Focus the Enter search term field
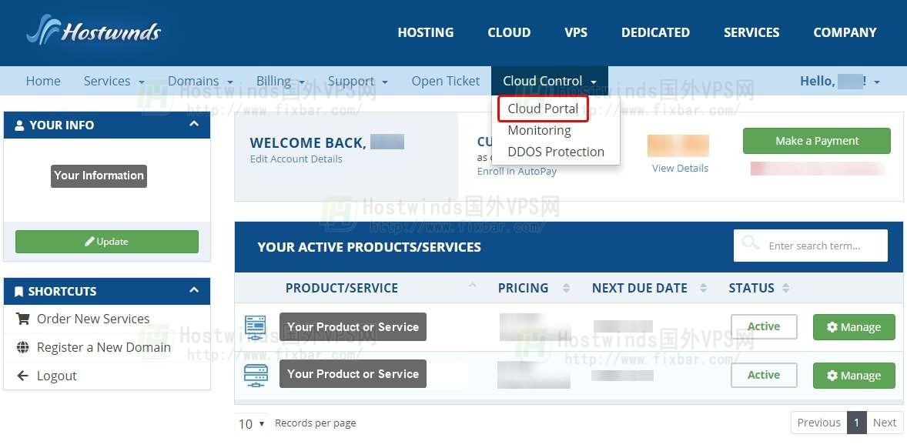The width and height of the screenshot is (907, 448). pyautogui.click(x=811, y=246)
